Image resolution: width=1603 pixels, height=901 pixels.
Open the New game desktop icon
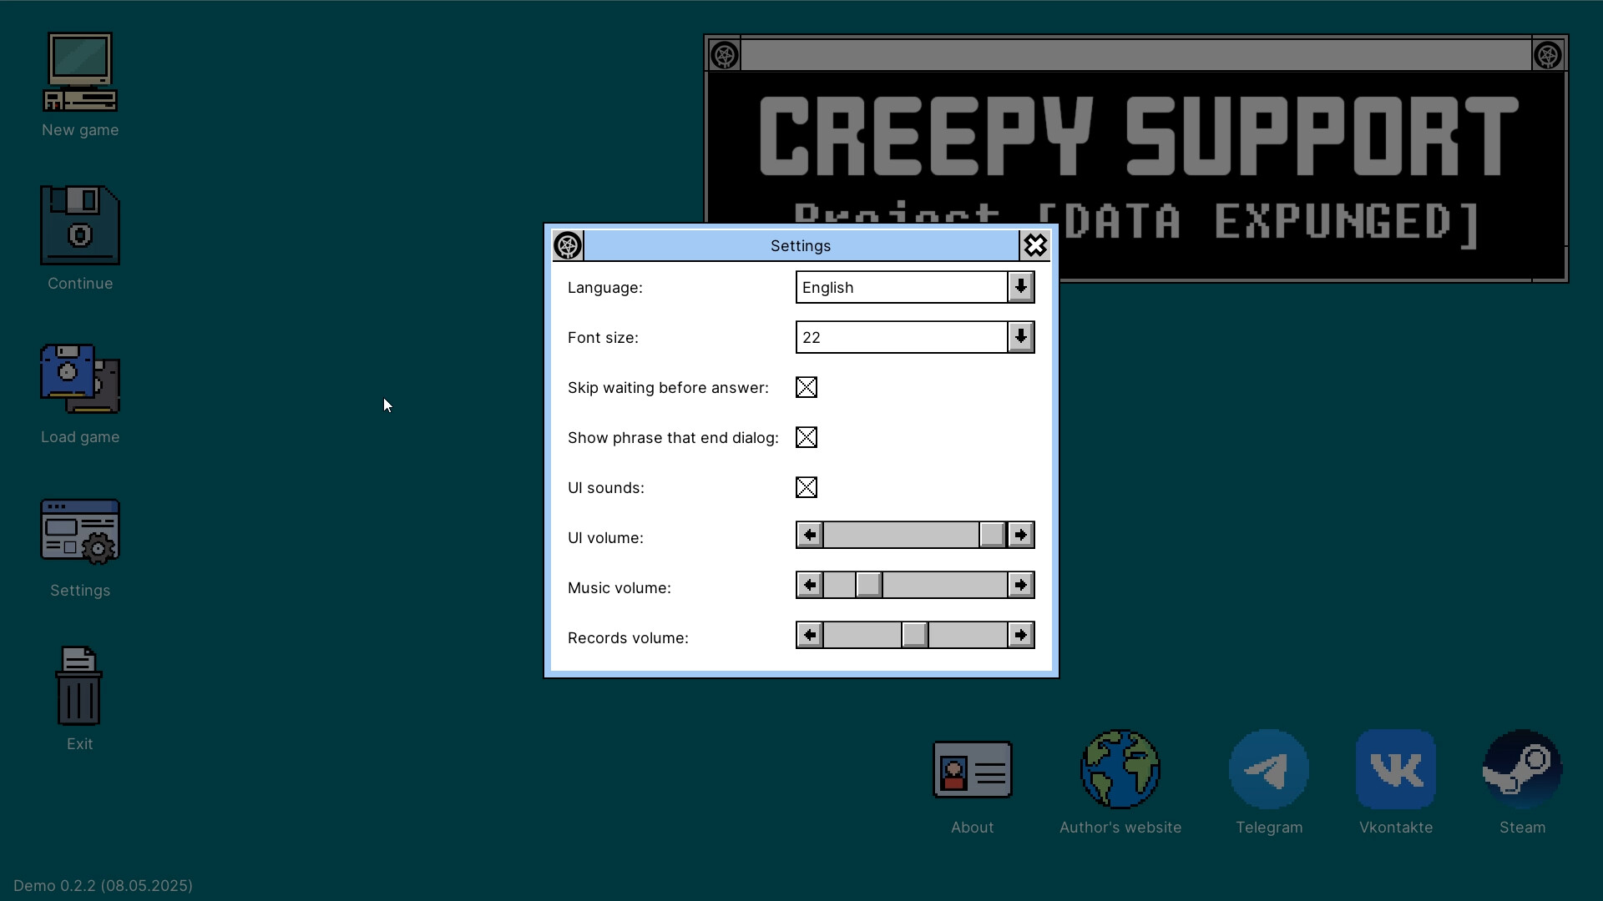[x=79, y=71]
